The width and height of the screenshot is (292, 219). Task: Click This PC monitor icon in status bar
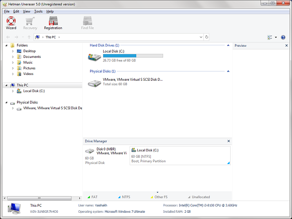[x=14, y=209]
